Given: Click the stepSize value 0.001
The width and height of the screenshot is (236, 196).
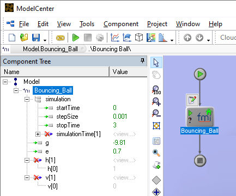Looking at the screenshot, I should (x=120, y=117).
